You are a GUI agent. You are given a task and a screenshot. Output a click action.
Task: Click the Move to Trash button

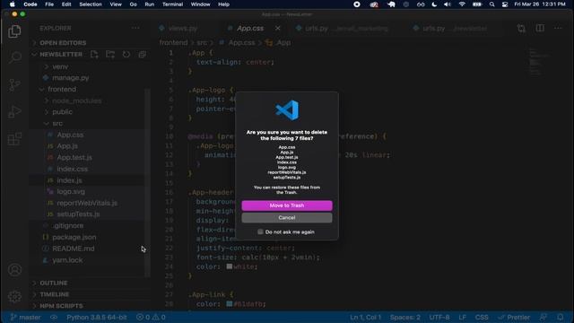287,205
